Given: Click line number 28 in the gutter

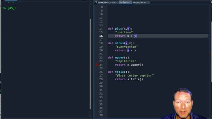Looking at the screenshot, I should [101, 79].
